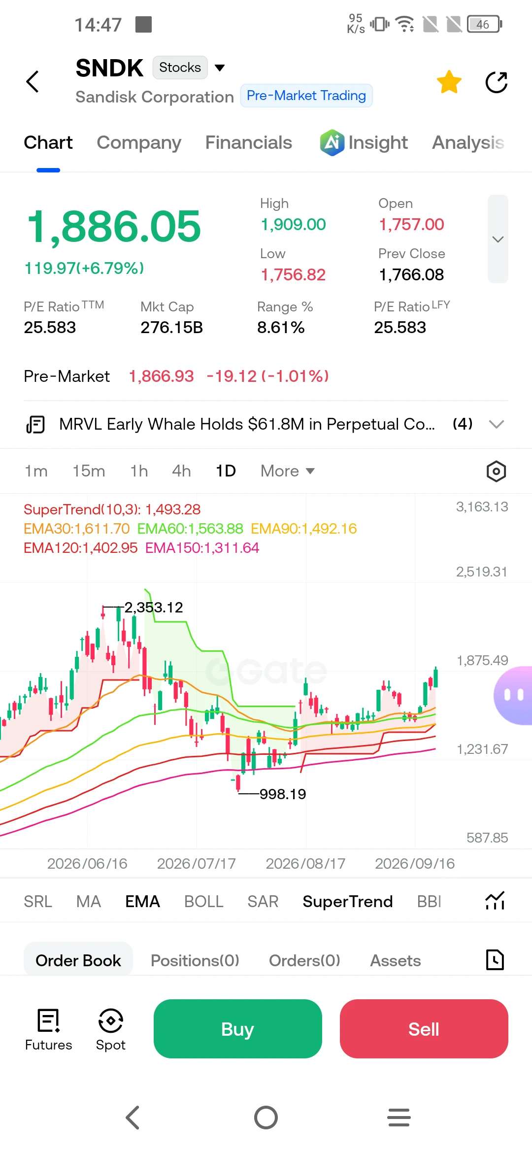This screenshot has width=532, height=1153.
Task: Switch to the Financials tab
Action: [x=249, y=142]
